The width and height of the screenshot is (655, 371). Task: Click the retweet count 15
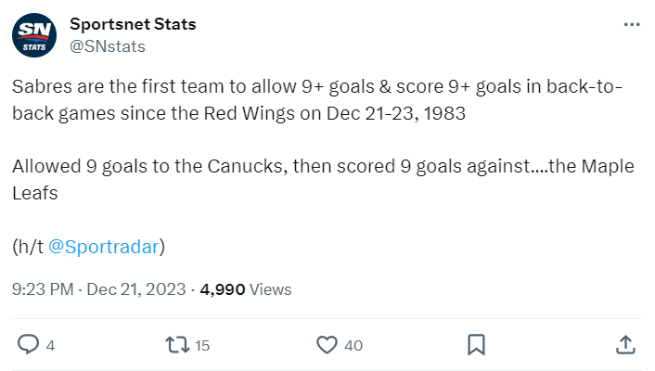point(202,346)
